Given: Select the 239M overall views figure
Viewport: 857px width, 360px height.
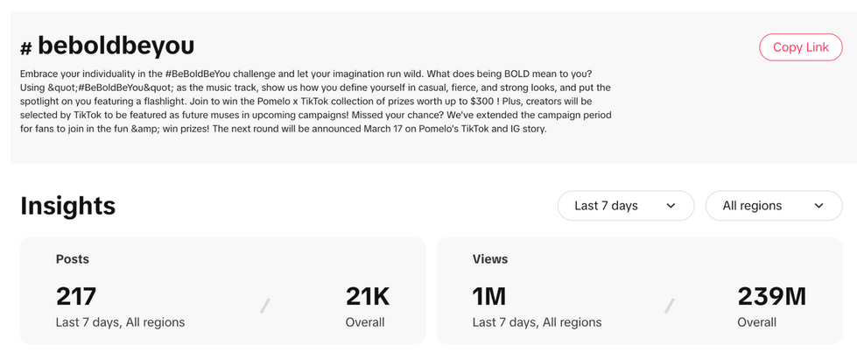Looking at the screenshot, I should pos(771,296).
